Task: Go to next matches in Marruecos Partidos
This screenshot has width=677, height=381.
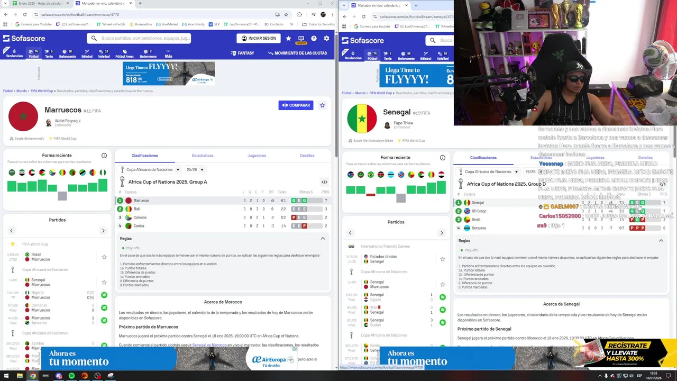Action: [103, 231]
